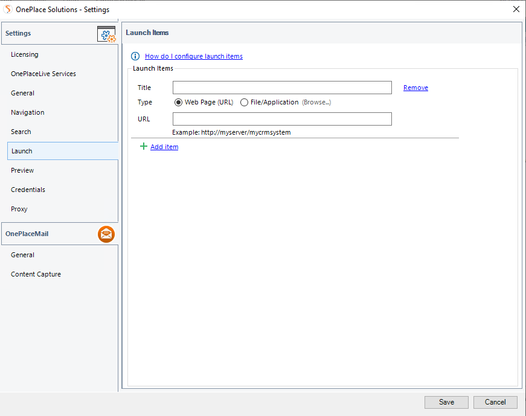Open General under Settings section

[x=23, y=93]
